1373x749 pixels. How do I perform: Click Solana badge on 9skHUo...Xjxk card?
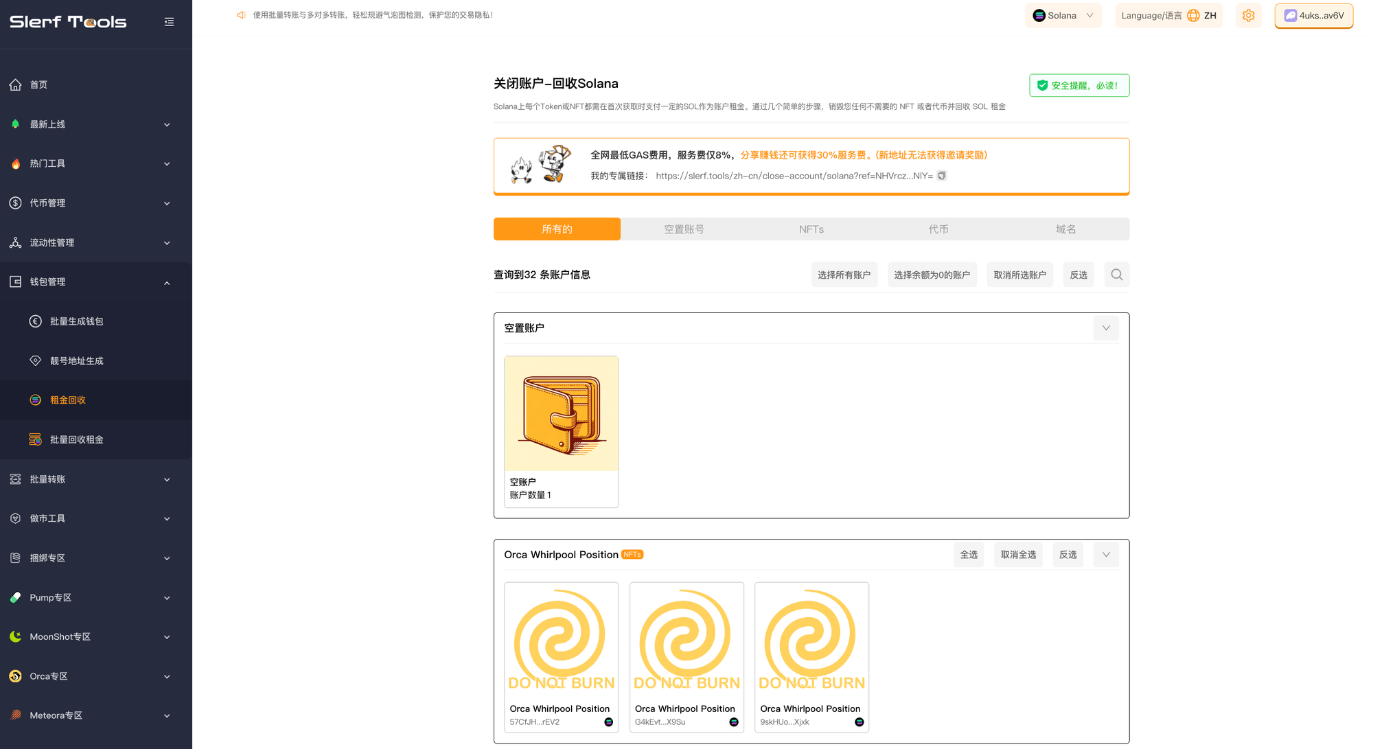click(x=859, y=722)
